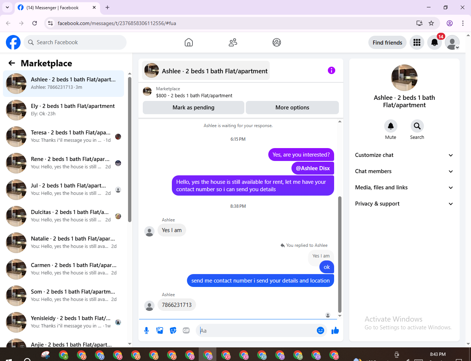Viewport: 471px width, 361px height.
Task: Click Ashlee's message 7866231713
Action: 177,305
